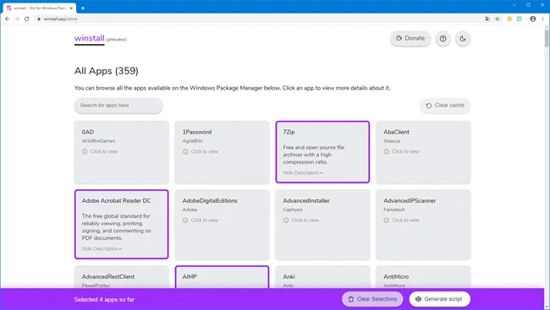Expand 1Password Click to view info
The height and width of the screenshot is (310, 550).
(201, 152)
